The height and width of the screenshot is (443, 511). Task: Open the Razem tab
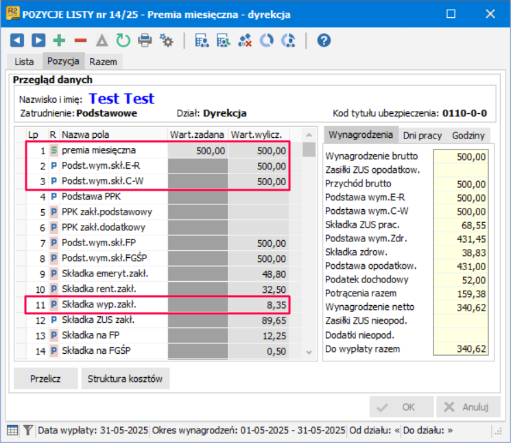click(103, 62)
